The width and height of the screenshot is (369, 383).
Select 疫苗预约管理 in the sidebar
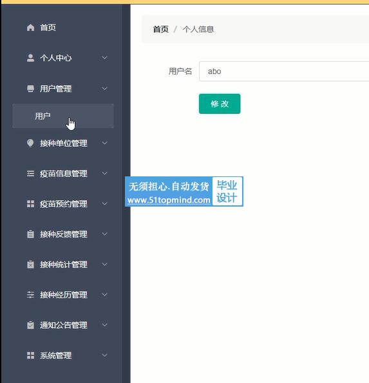pos(64,203)
